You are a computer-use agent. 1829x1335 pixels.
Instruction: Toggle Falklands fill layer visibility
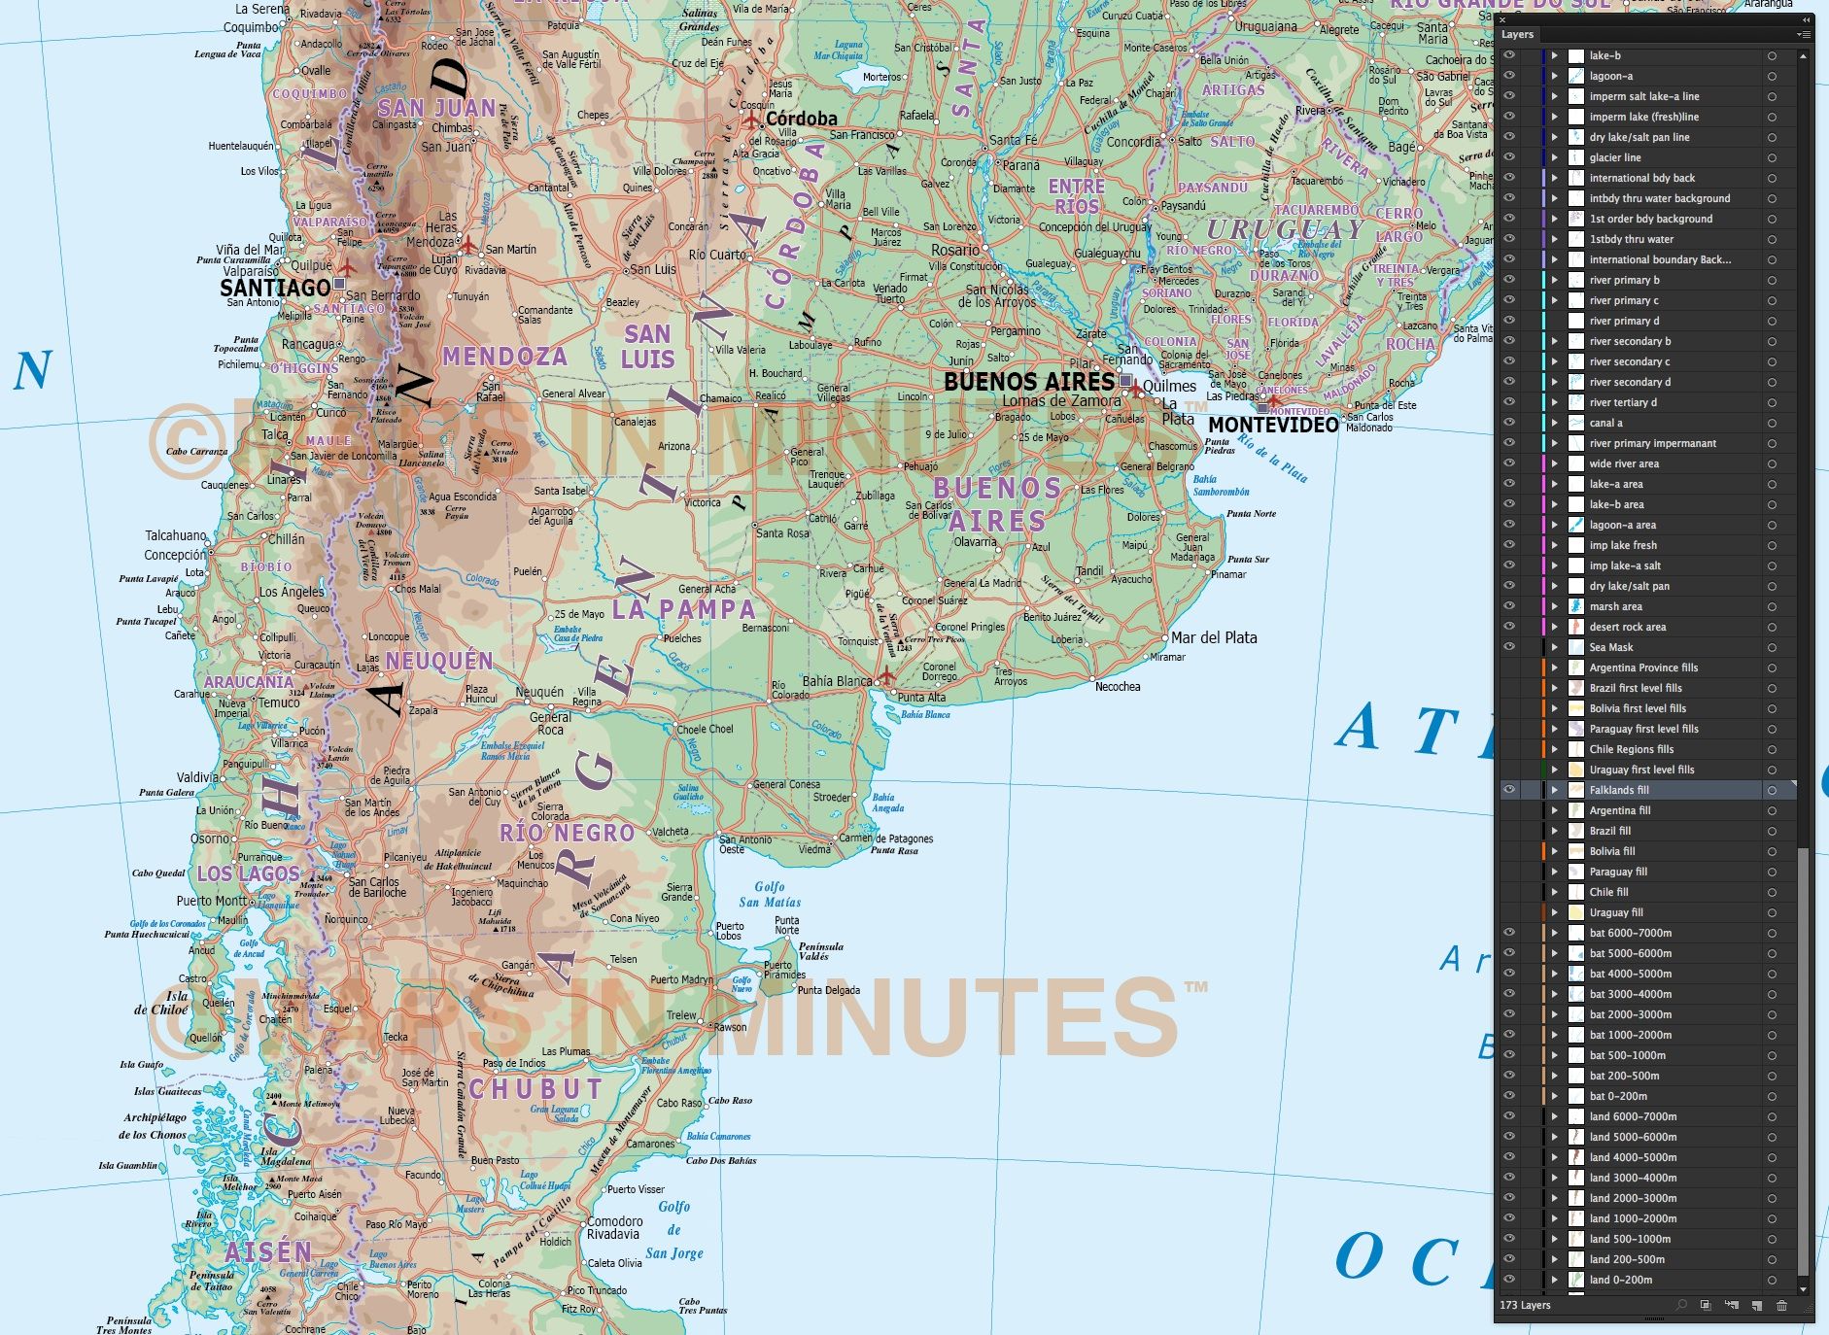point(1509,790)
